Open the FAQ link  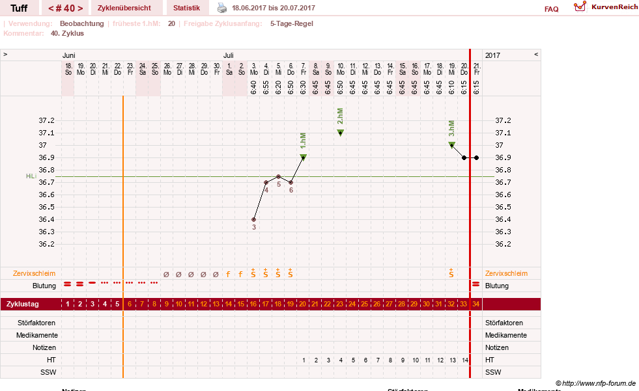coord(551,9)
